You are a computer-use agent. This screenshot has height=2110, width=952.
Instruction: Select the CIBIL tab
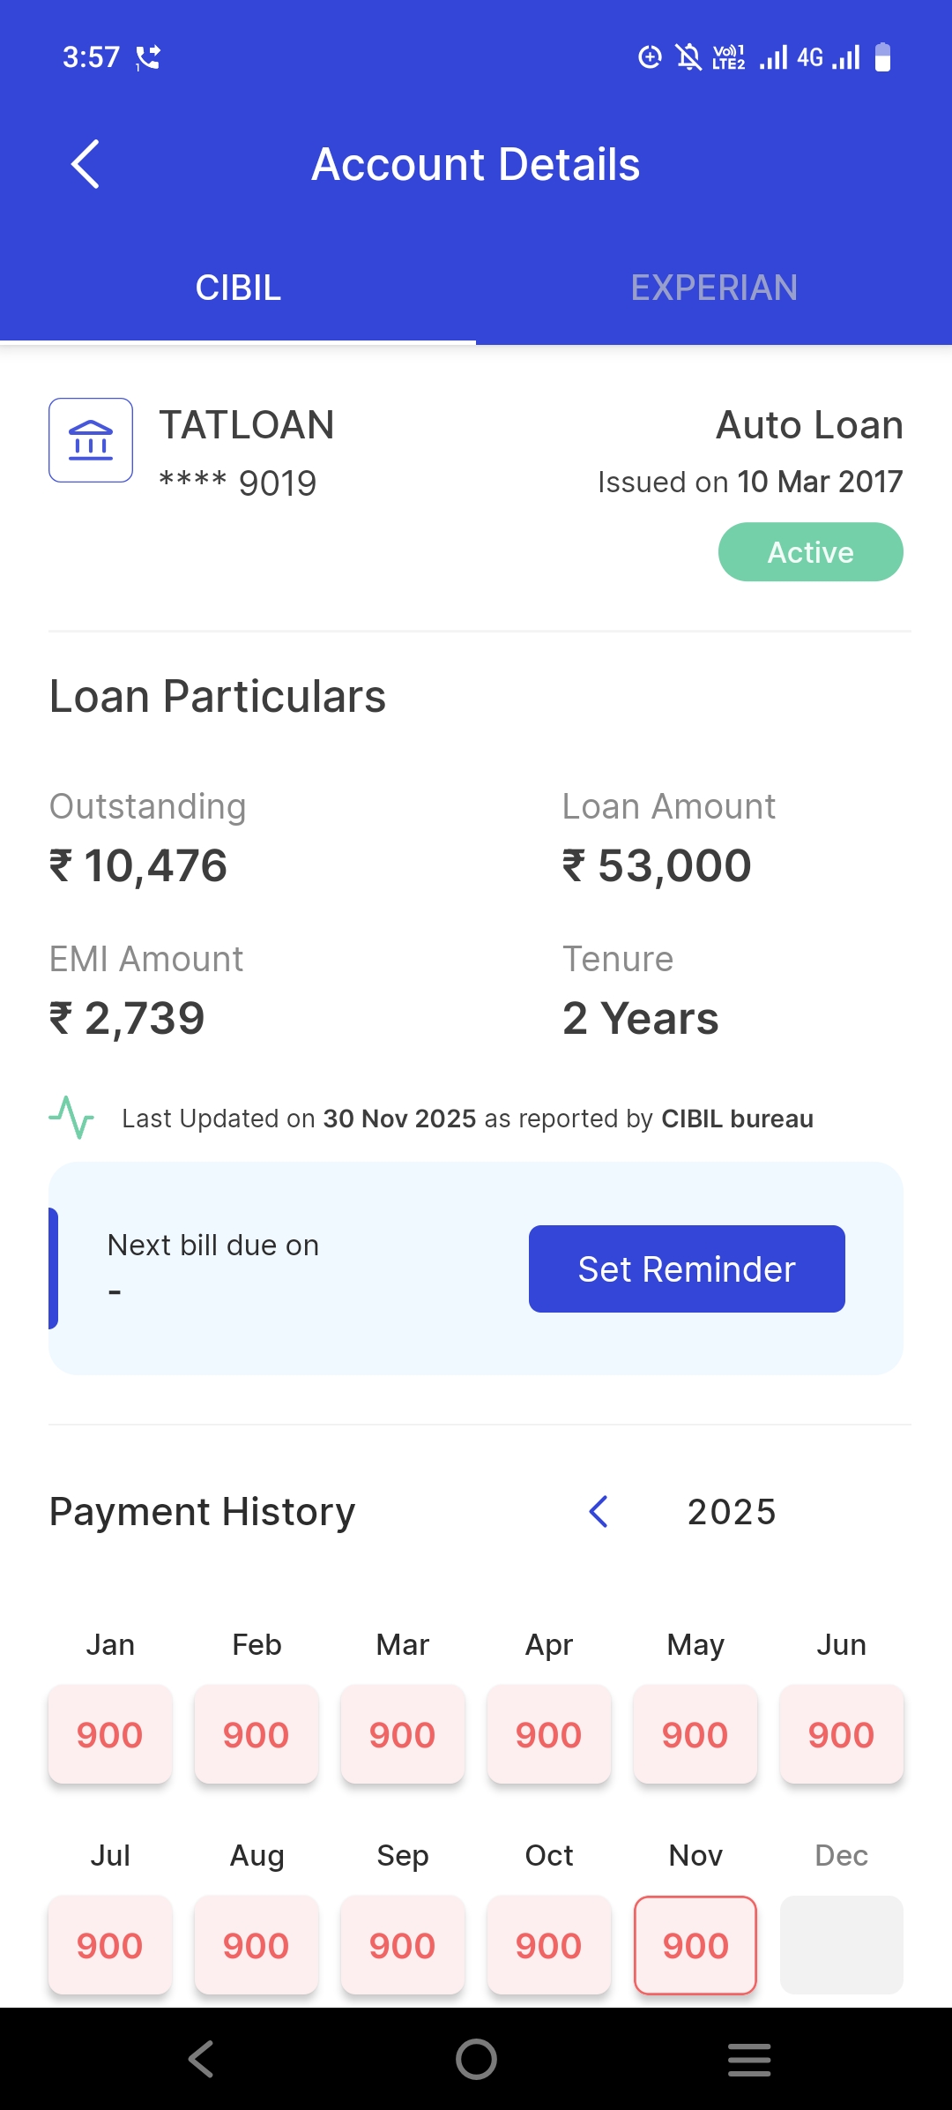click(238, 288)
